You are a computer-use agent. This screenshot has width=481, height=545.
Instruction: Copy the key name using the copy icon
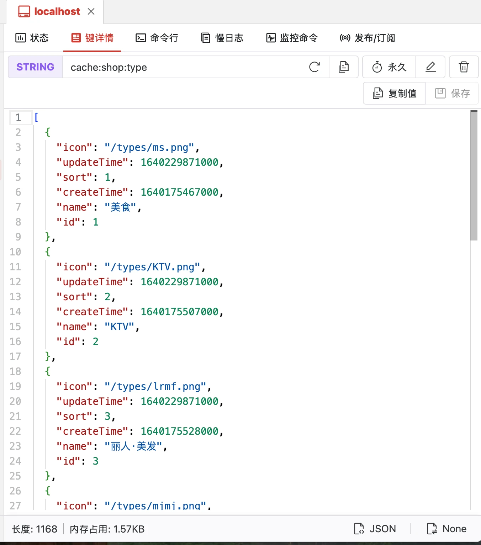(x=343, y=67)
